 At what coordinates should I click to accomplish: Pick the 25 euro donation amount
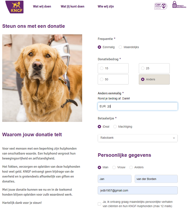(154, 68)
